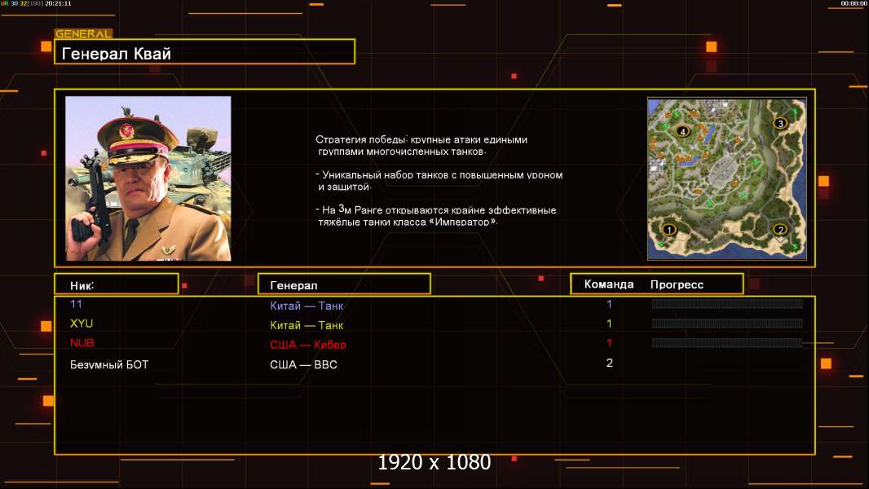
Task: Click start position marker 3 on minimap
Action: (780, 123)
